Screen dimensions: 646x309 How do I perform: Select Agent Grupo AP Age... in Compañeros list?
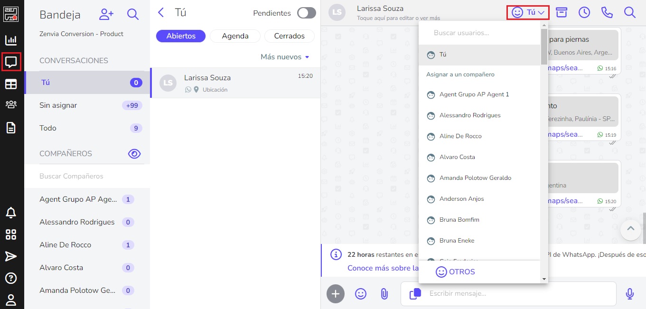[87, 199]
